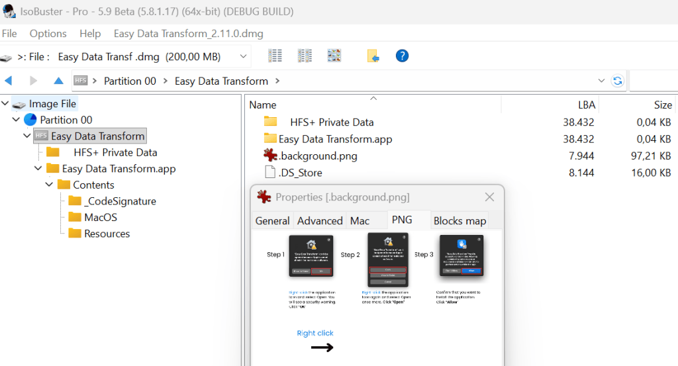Close the Properties [.background.png] dialog
The image size is (678, 366).
[x=489, y=197]
